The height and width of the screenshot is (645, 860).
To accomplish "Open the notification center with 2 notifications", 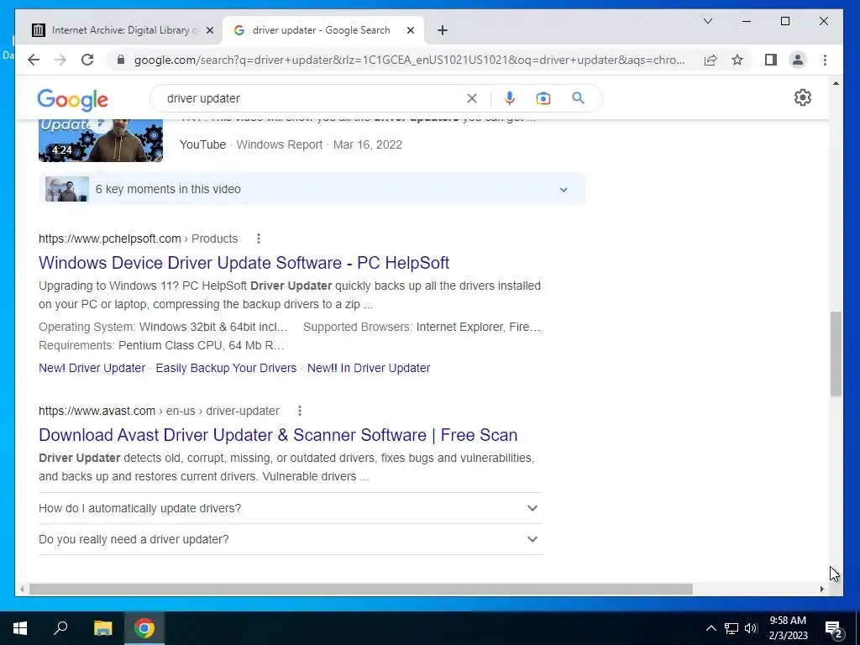I will click(834, 629).
